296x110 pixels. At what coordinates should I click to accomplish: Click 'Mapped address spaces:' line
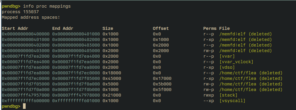click(x=31, y=18)
